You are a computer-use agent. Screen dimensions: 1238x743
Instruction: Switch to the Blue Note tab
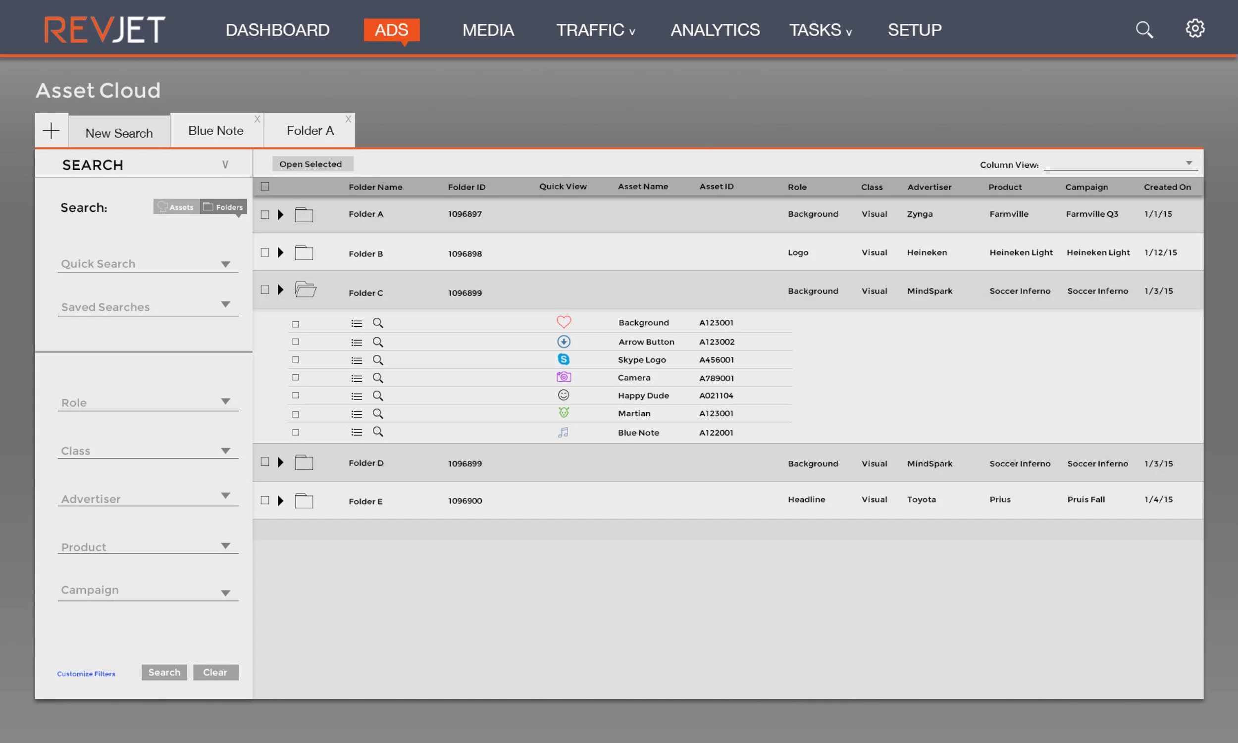(216, 131)
